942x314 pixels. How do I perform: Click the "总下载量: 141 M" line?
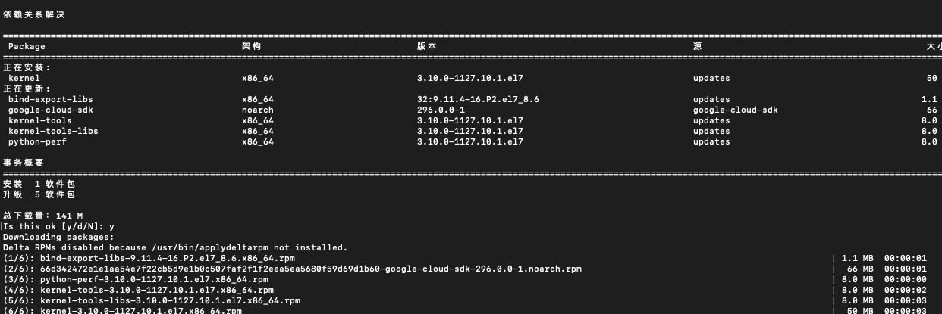(43, 216)
